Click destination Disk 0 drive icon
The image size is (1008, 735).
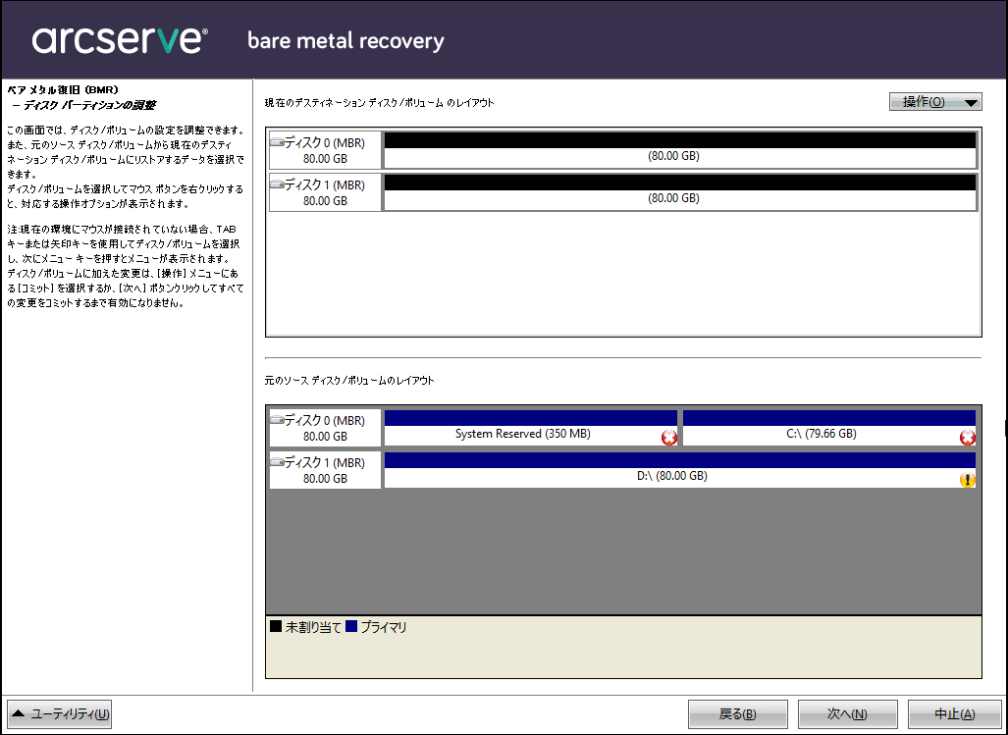click(277, 143)
